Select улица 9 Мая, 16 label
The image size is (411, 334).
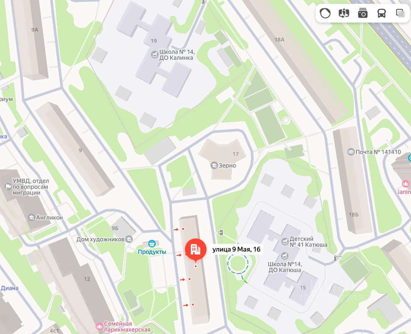236,249
